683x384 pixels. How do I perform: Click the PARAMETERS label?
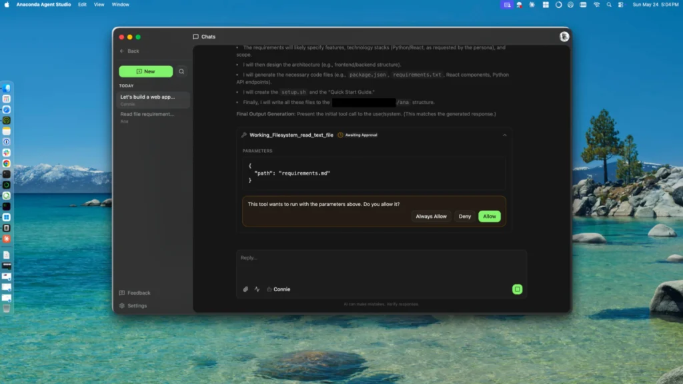tap(257, 151)
